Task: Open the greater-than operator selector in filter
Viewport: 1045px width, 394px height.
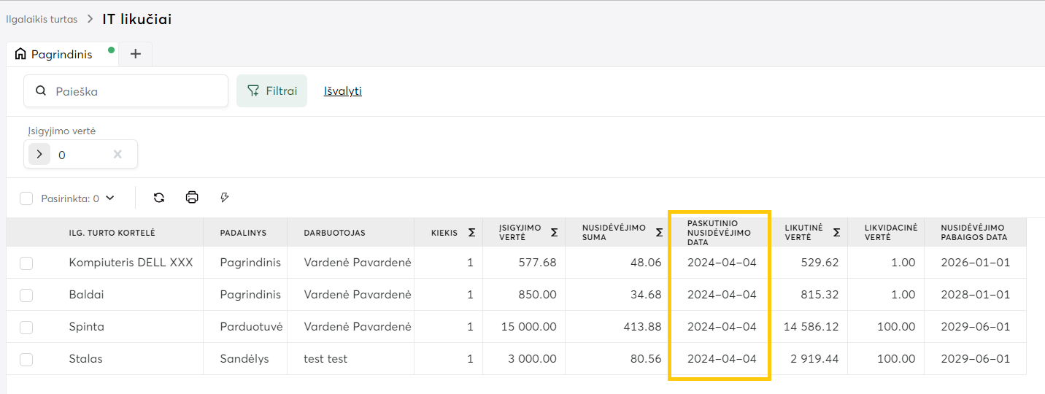Action: 39,155
